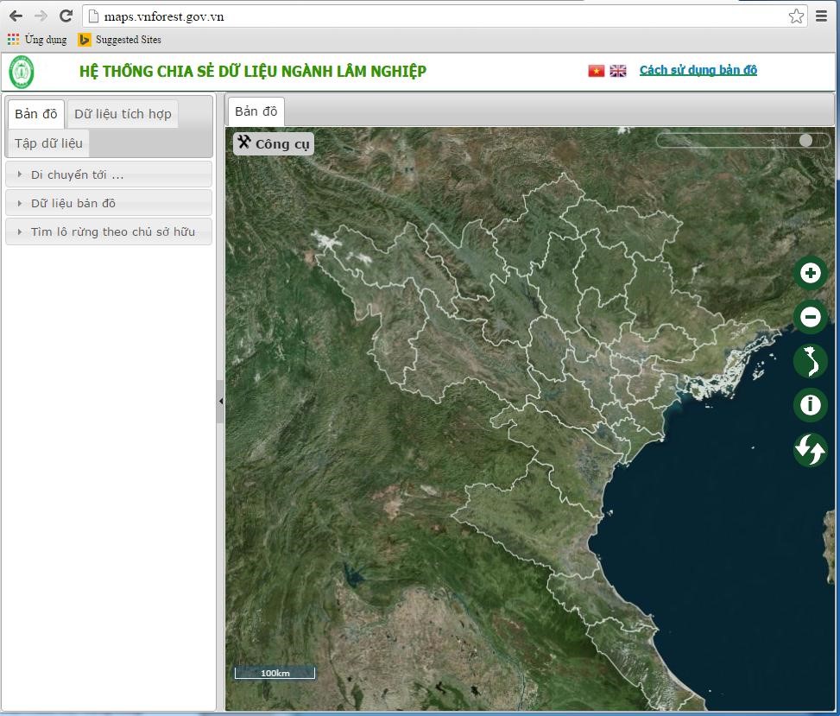Viewport: 840px width, 716px height.
Task: Switch to Dữ liệu tích hợp tab
Action: click(123, 114)
